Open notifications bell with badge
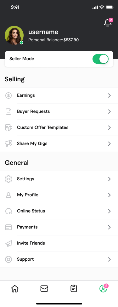The image size is (118, 307). [108, 22]
